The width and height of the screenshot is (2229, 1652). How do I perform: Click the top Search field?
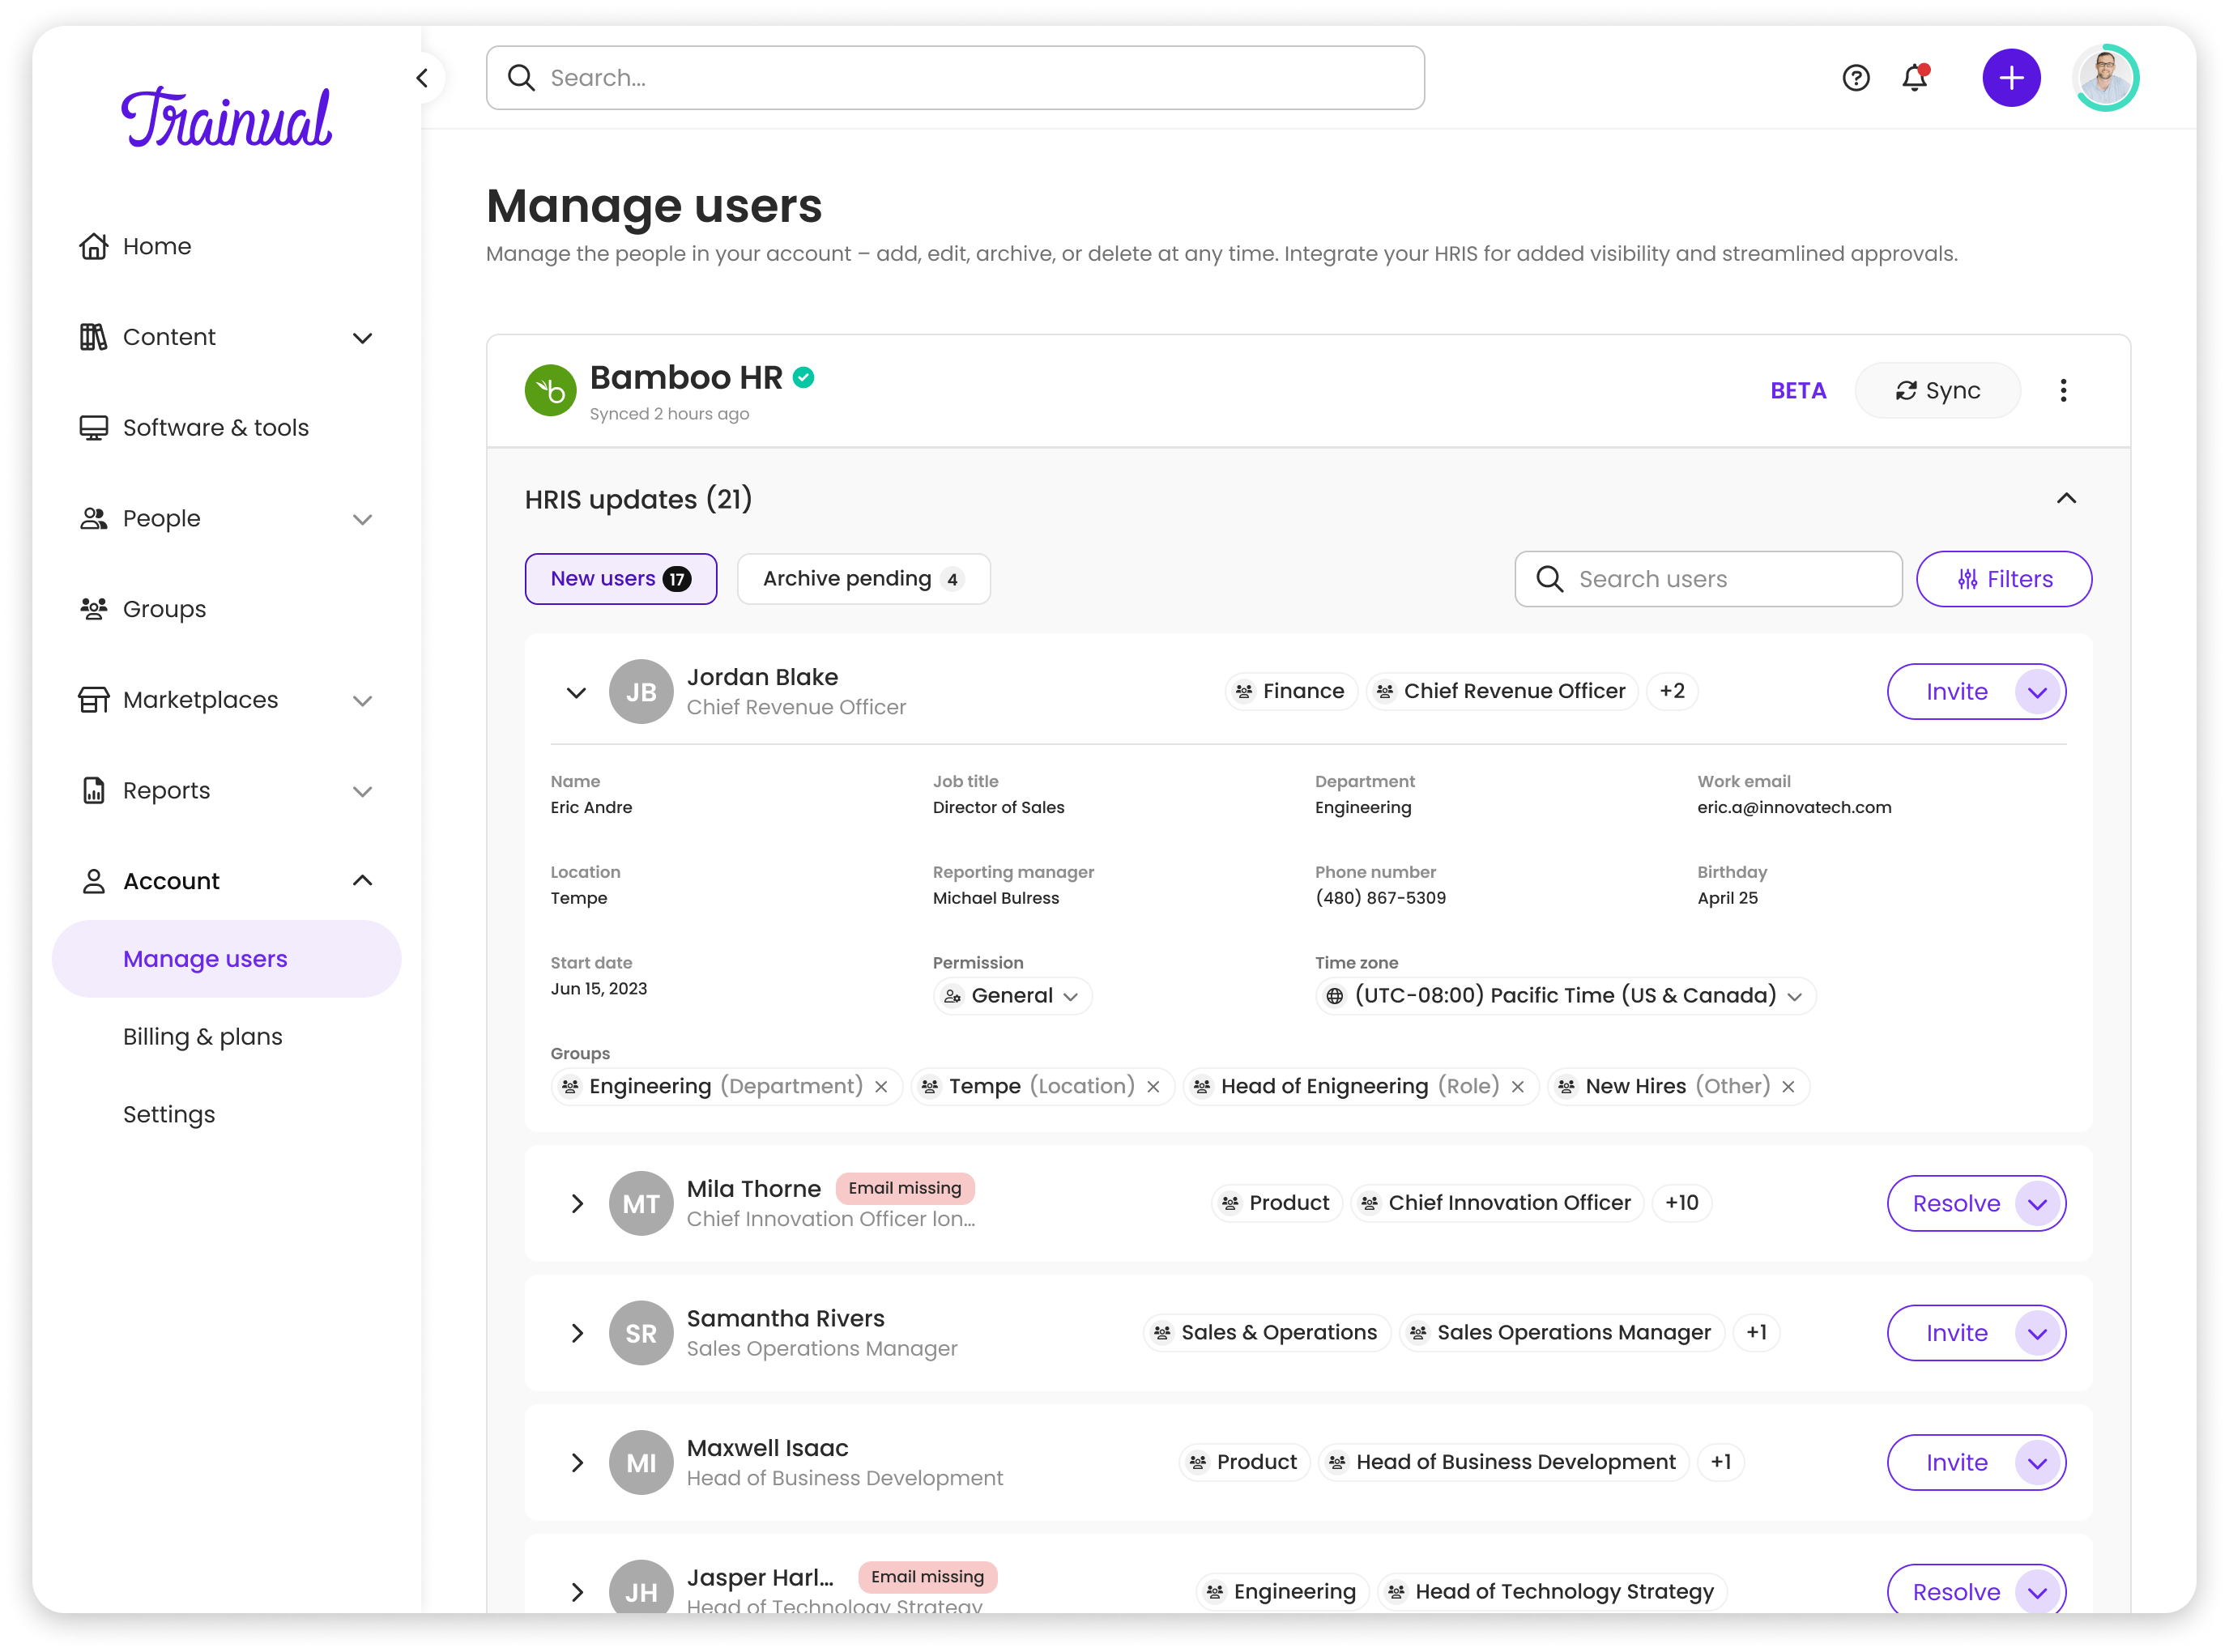[x=955, y=78]
